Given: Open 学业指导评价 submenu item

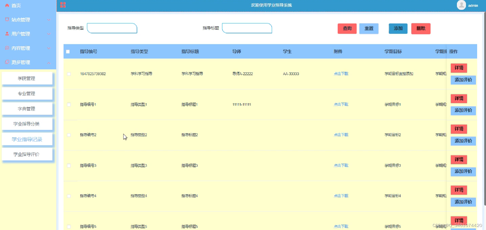Looking at the screenshot, I should 27,154.
